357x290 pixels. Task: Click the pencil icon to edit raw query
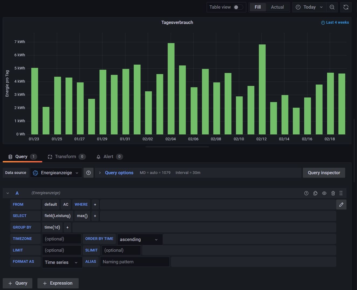(341, 205)
